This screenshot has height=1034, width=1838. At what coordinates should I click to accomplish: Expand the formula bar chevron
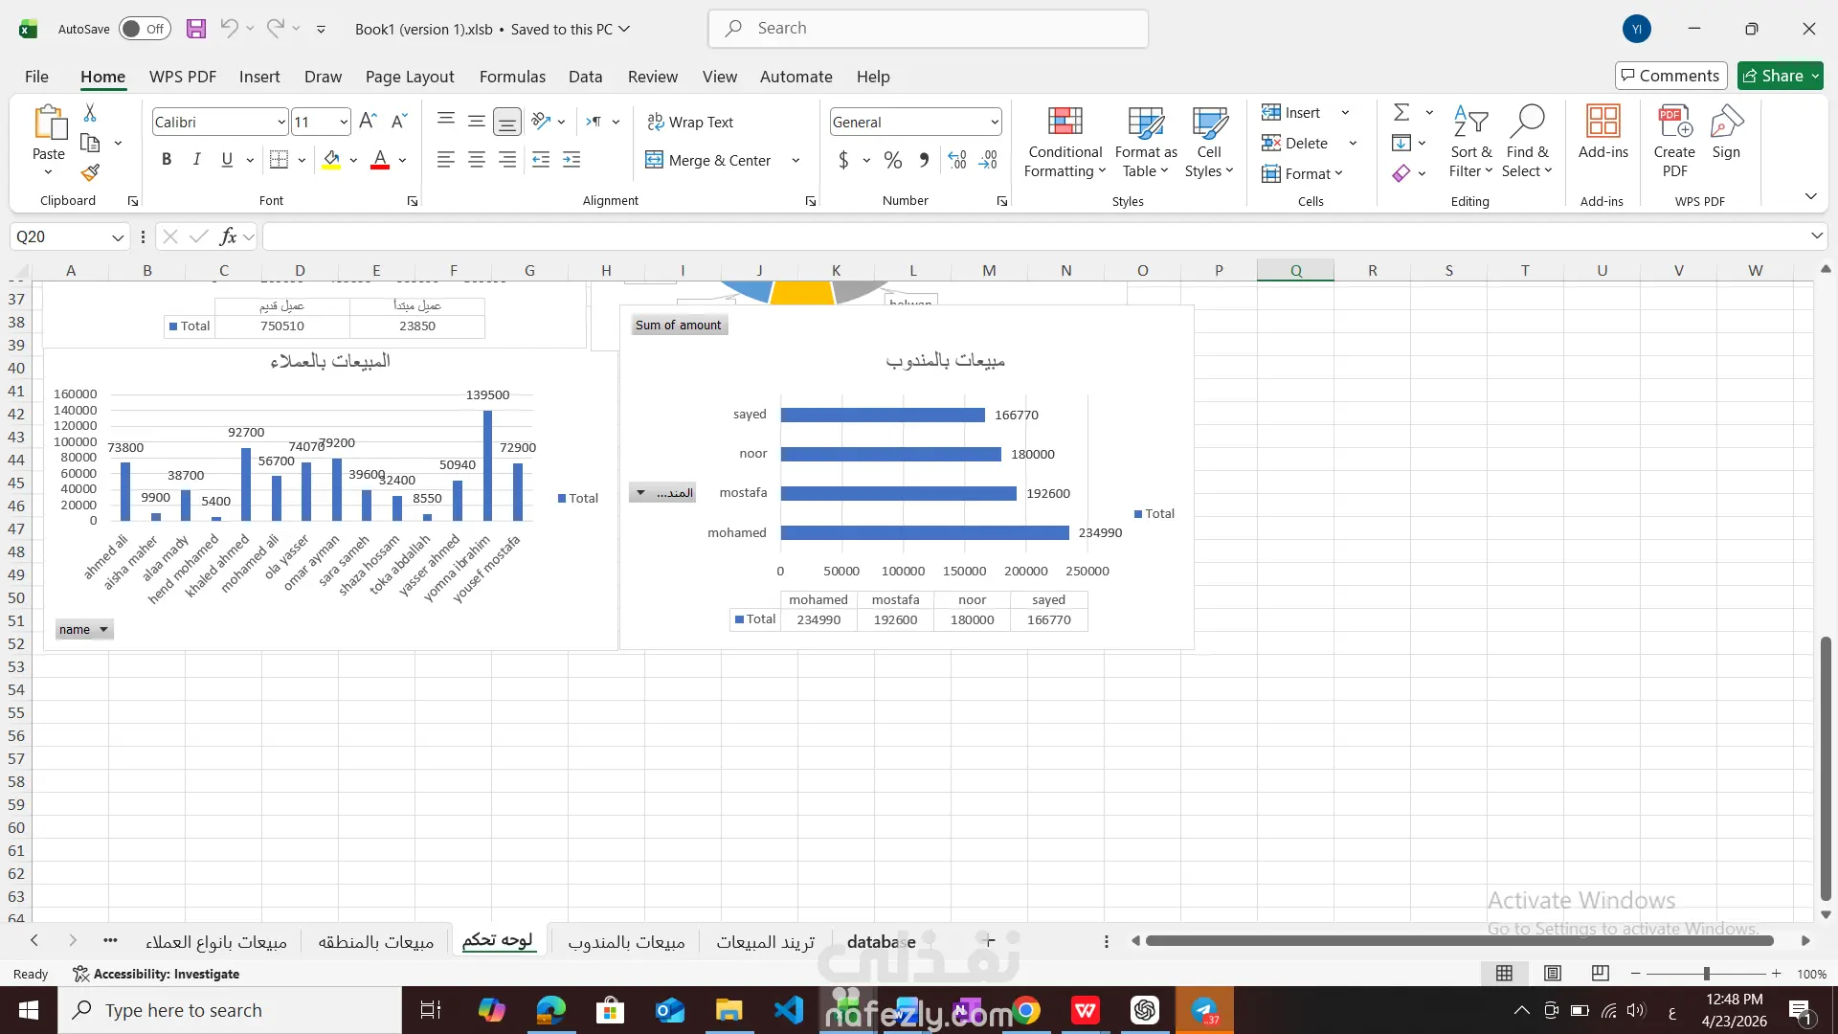(1816, 236)
